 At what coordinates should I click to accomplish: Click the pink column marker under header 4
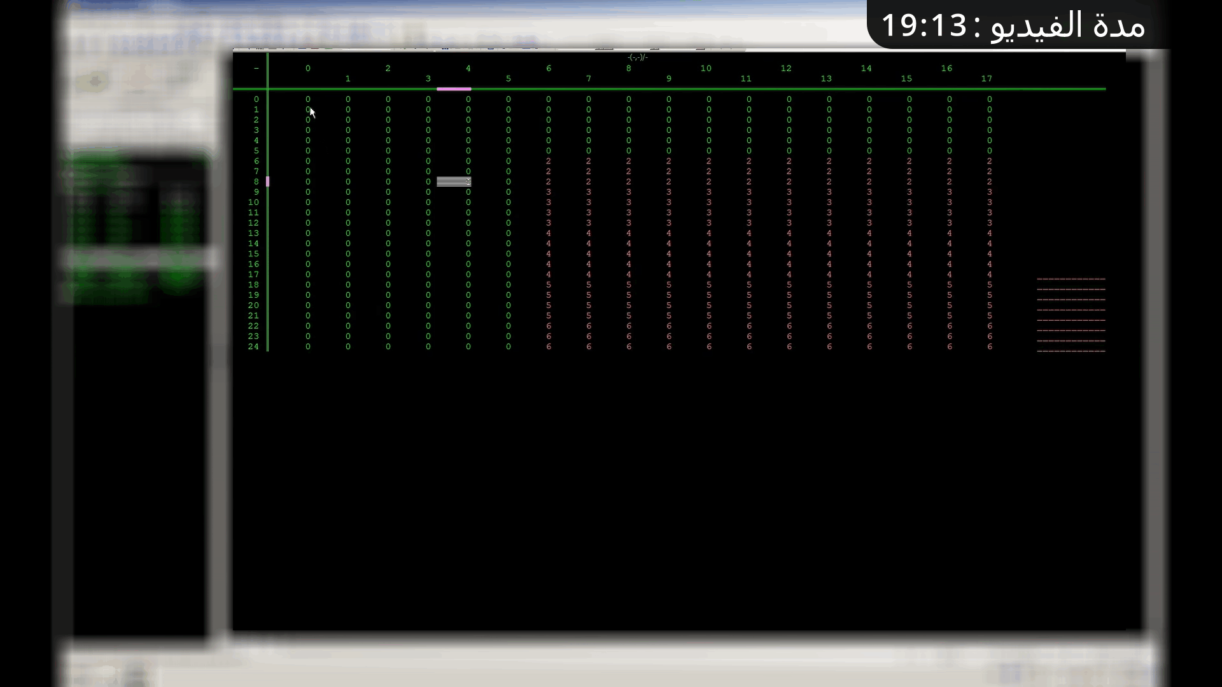[454, 89]
